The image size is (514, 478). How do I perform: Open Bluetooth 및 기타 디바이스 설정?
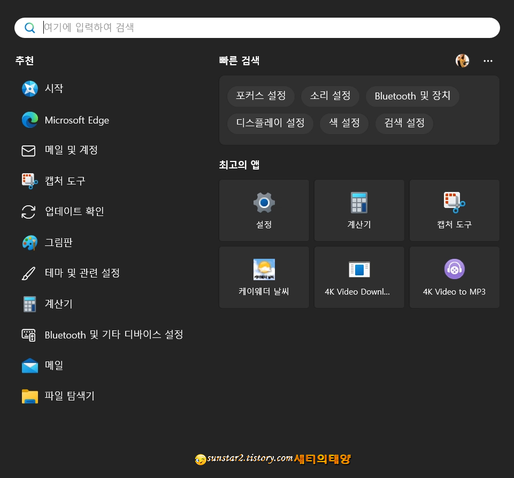114,335
